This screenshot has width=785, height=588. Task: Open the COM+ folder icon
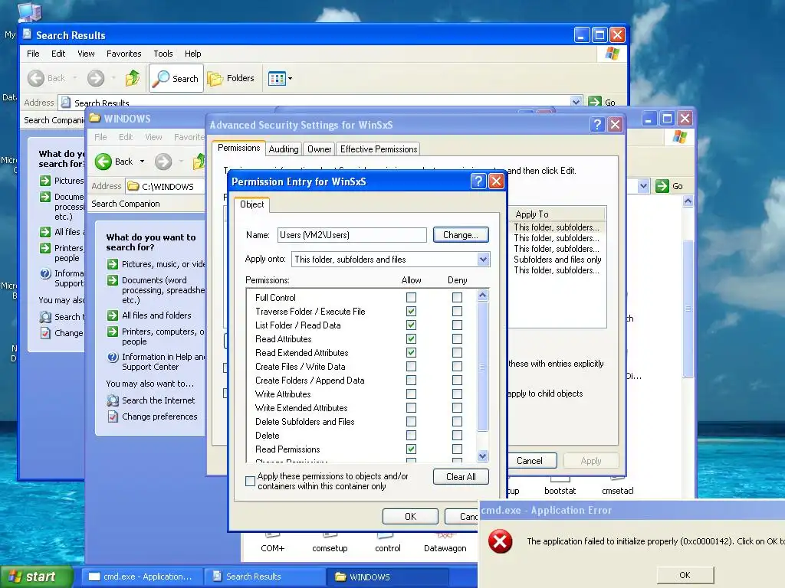(272, 543)
